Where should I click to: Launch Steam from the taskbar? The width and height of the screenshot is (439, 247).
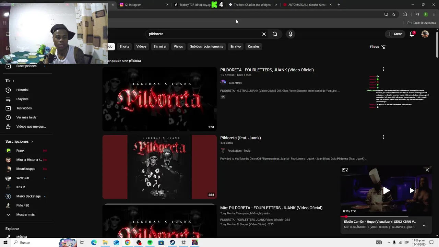[172, 243]
